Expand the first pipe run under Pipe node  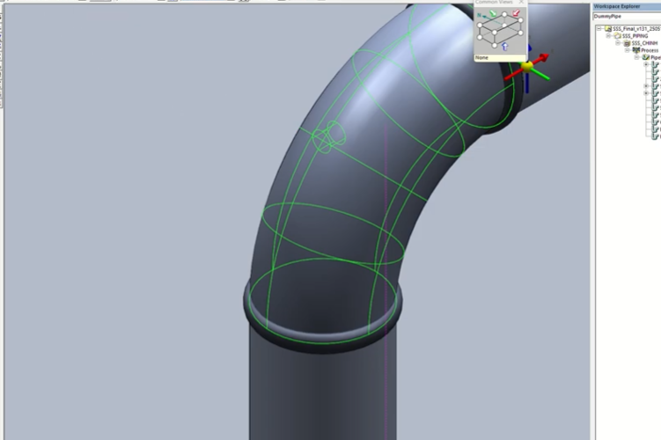pyautogui.click(x=646, y=64)
